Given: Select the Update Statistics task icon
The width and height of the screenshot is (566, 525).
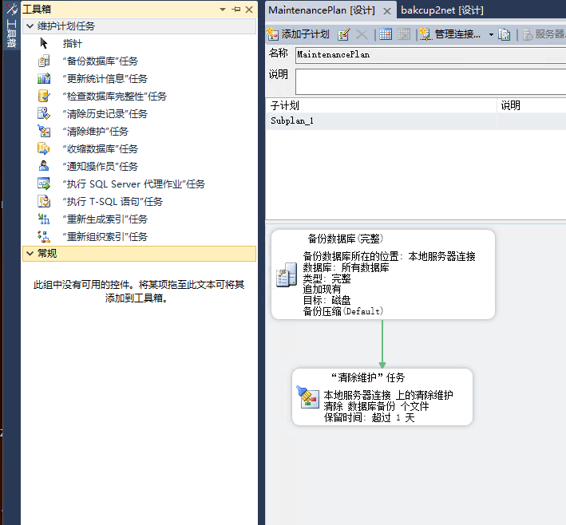Looking at the screenshot, I should [44, 79].
